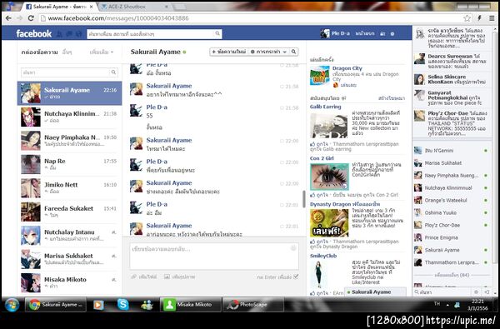The width and height of the screenshot is (500, 329).
Task: Click the emoticon icon in the reply box
Action: point(293,248)
